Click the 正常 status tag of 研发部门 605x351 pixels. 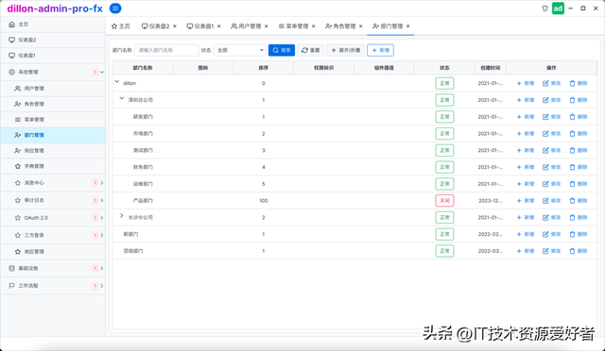(444, 117)
